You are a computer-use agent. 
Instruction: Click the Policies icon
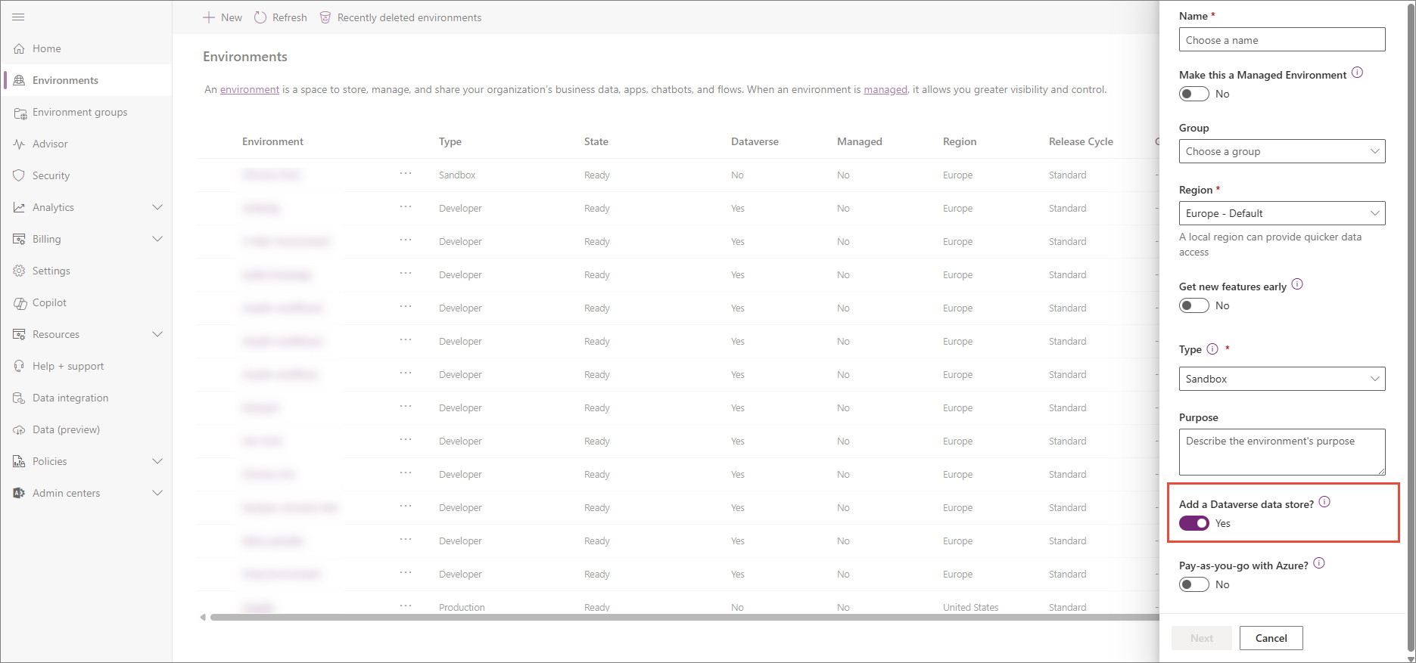pyautogui.click(x=19, y=461)
